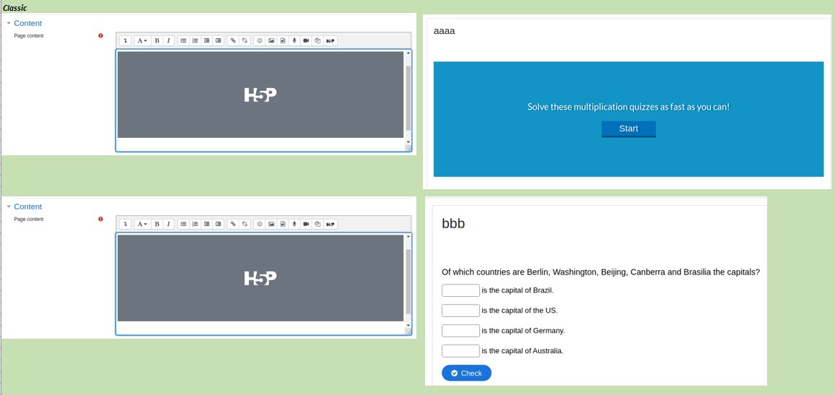The height and width of the screenshot is (395, 835).
Task: Open emoji picker in editor beside aaaa preview
Action: tap(259, 40)
